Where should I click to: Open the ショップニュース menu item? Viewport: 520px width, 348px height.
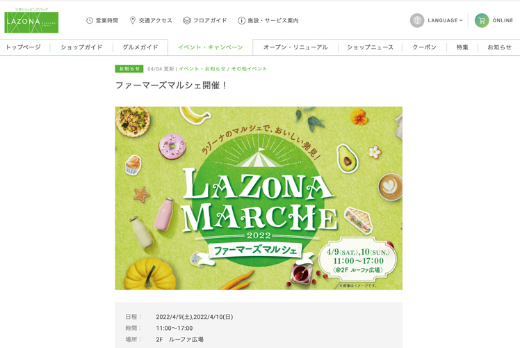click(370, 47)
